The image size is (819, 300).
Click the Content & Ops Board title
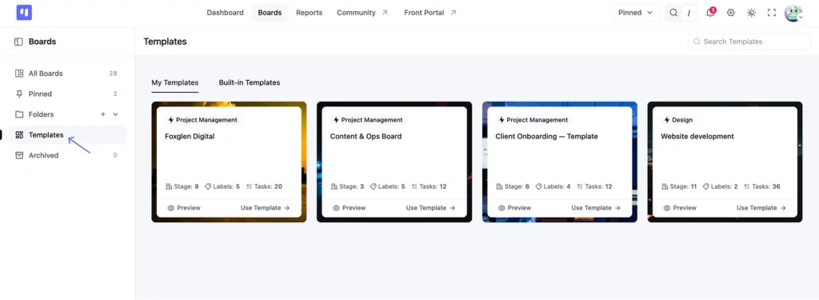pyautogui.click(x=366, y=137)
